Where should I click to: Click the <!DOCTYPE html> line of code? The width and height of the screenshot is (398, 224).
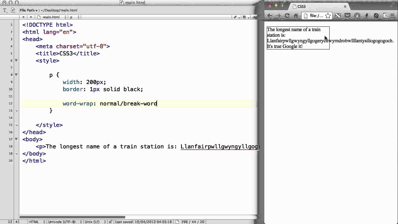click(x=48, y=25)
